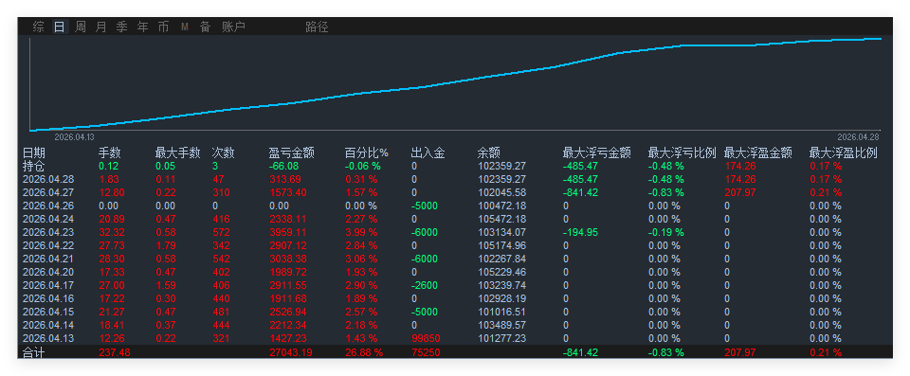Click the 最大浮亏比例 column header

682,153
